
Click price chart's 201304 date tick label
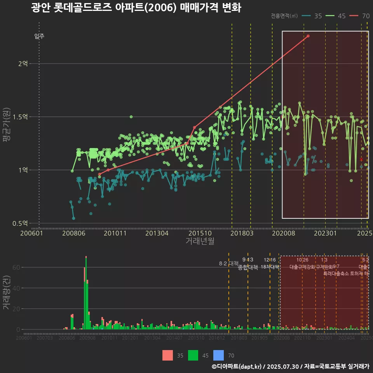(157, 233)
